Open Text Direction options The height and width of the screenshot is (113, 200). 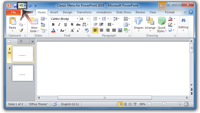click(x=127, y=19)
